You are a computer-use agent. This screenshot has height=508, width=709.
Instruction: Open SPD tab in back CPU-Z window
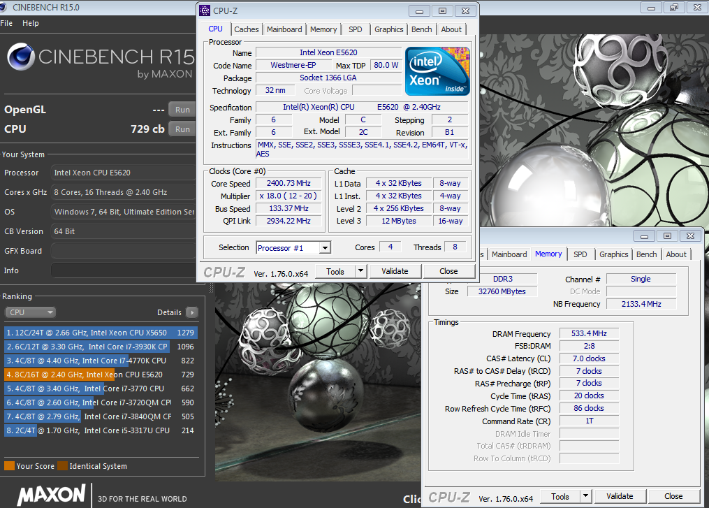(x=580, y=254)
